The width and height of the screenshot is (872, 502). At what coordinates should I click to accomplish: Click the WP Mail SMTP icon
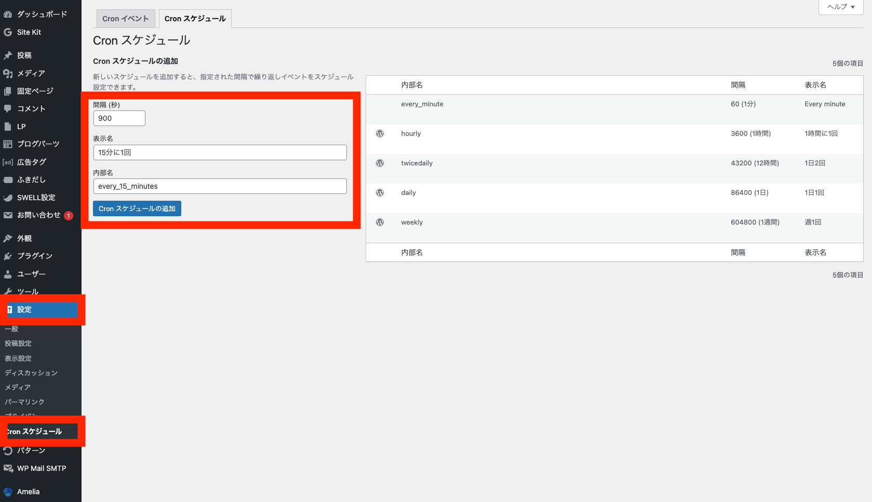coord(8,468)
